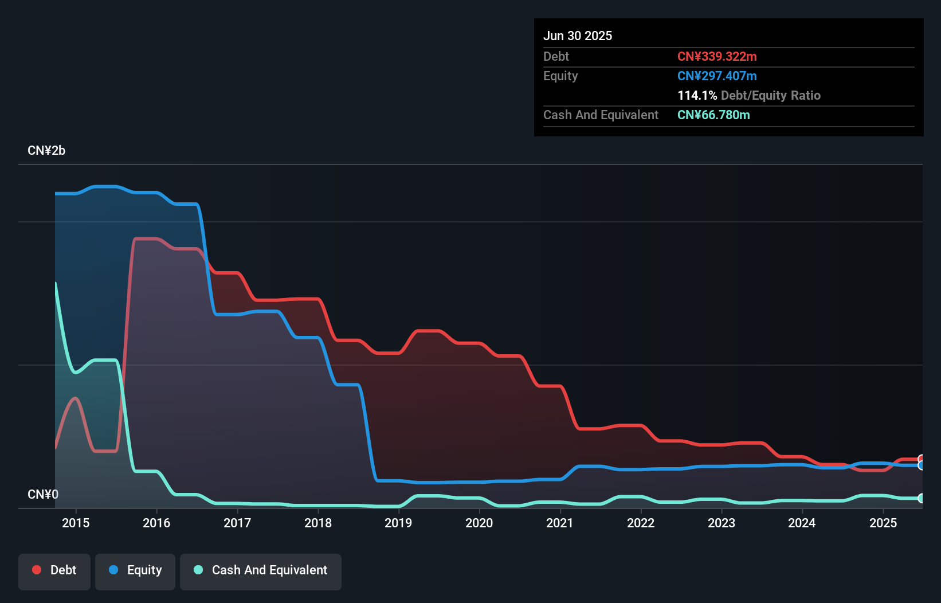The height and width of the screenshot is (603, 941).
Task: Click the CN¥2b axis label
Action: coord(46,150)
